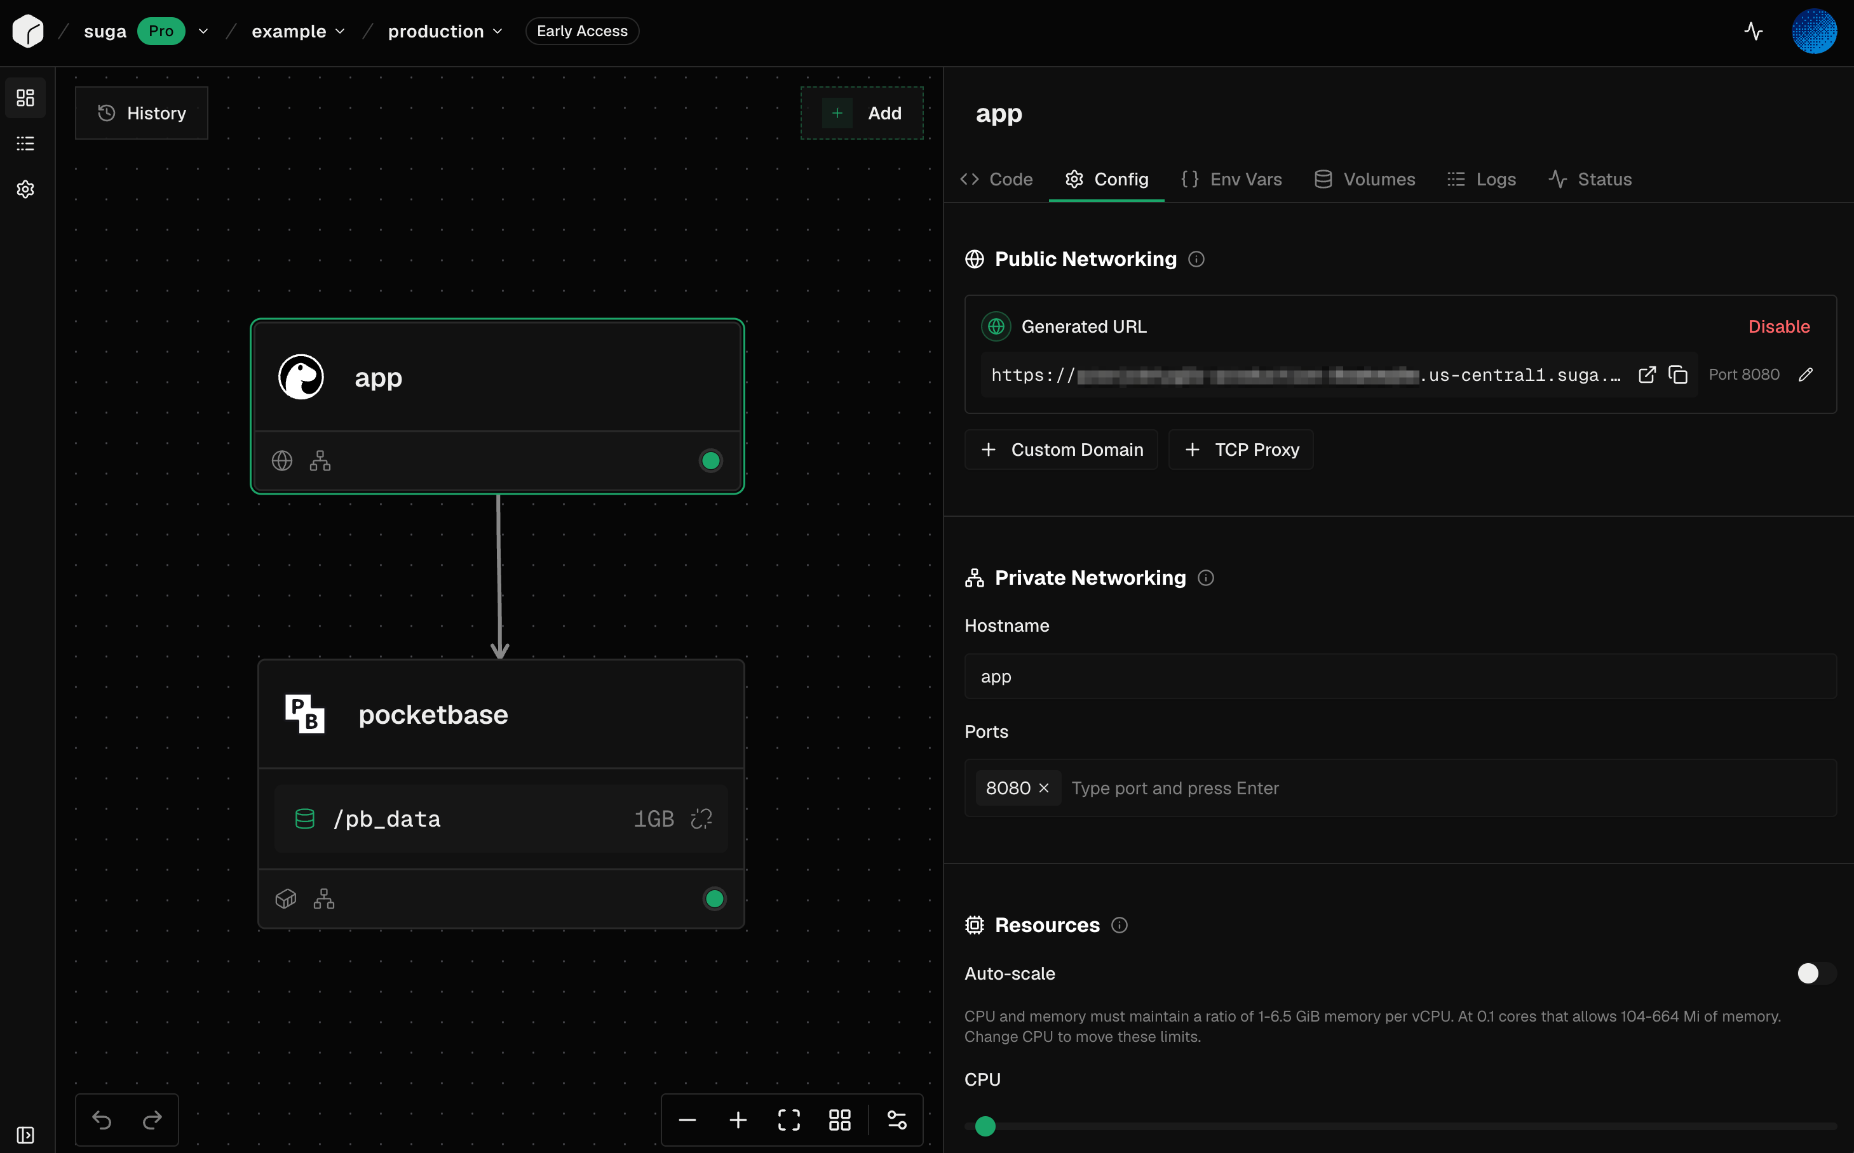Open the History button
Viewport: 1854px width, 1153px height.
coord(141,113)
